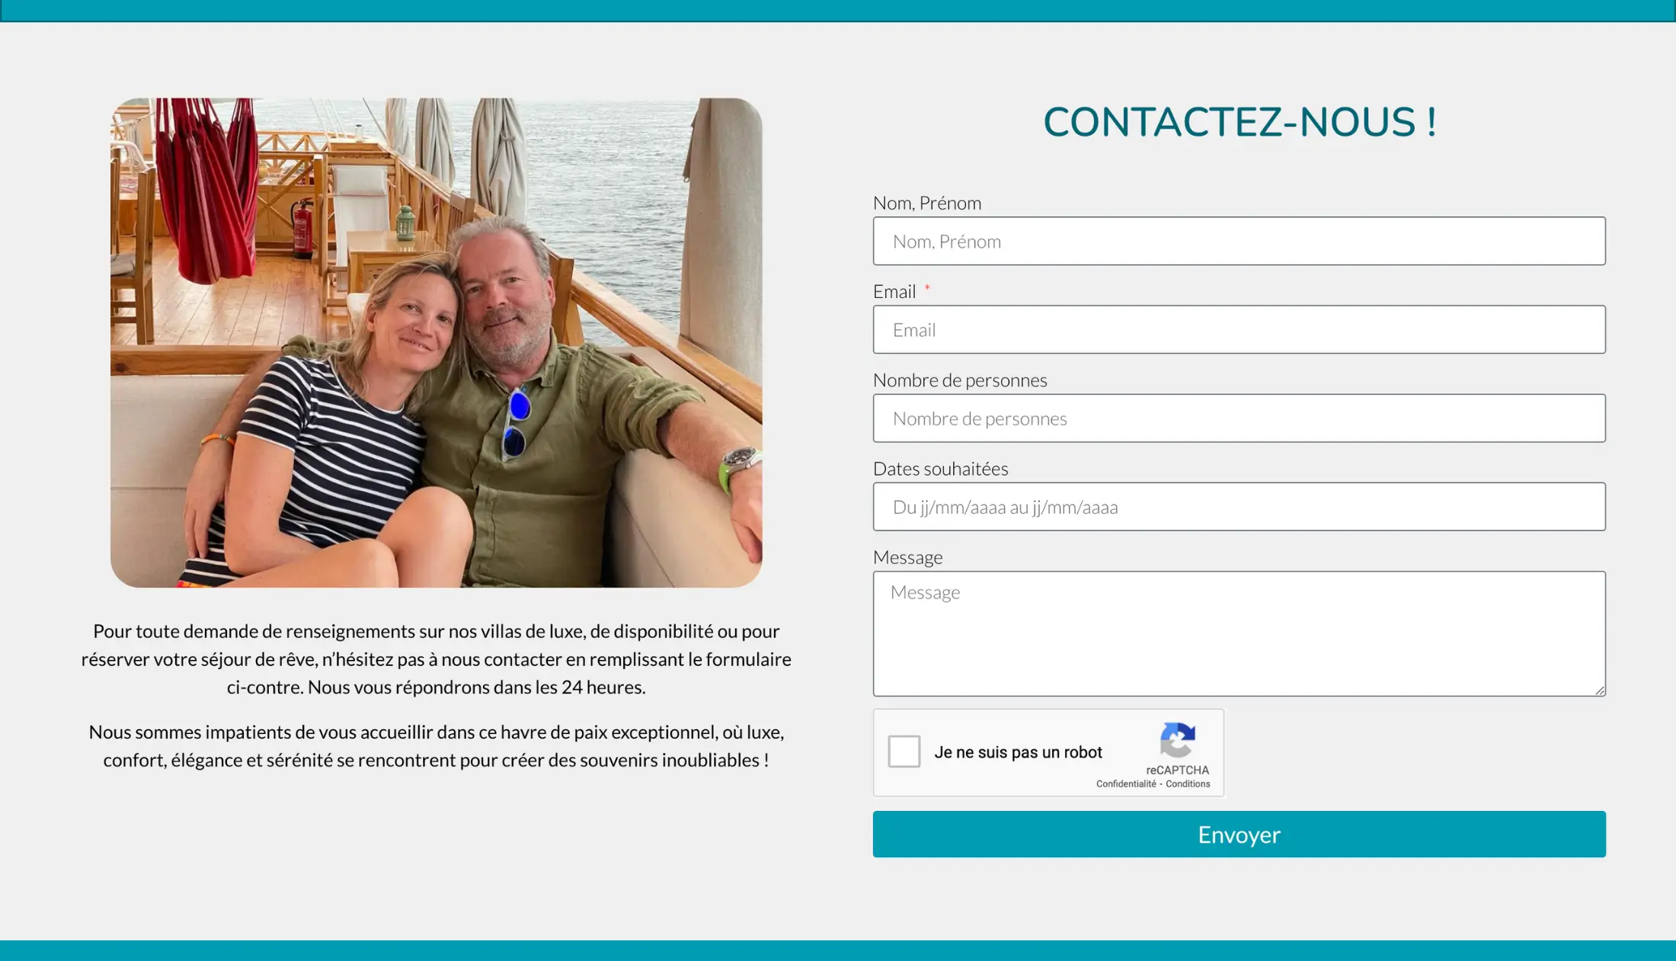Click the Email field label
The height and width of the screenshot is (961, 1676).
click(x=894, y=292)
